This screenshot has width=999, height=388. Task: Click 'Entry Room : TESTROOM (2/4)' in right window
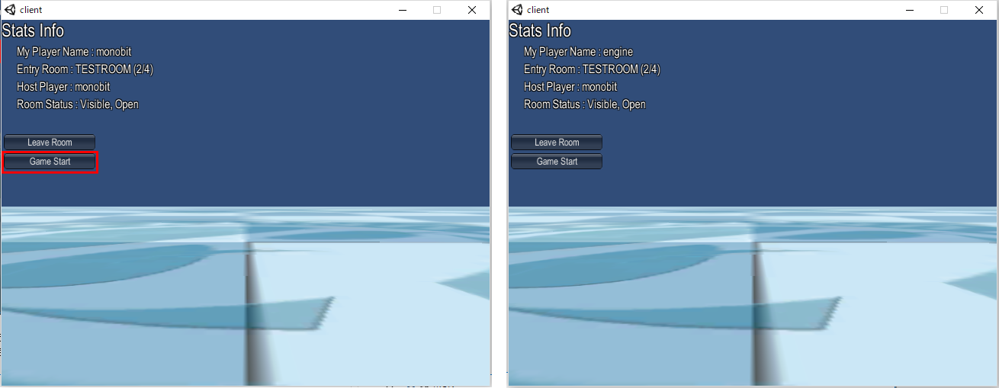coord(593,69)
